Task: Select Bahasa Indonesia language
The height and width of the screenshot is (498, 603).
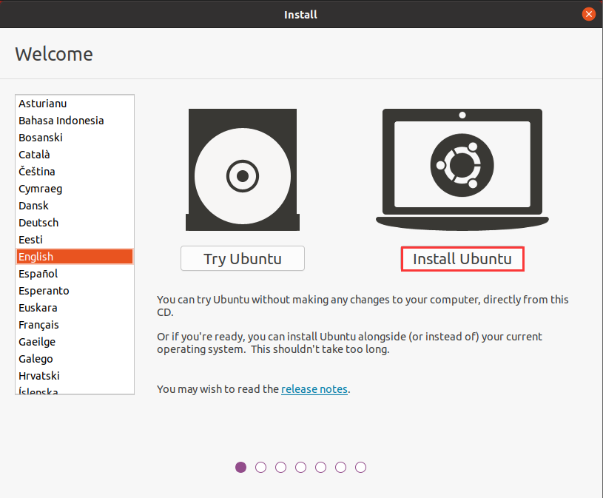Action: [61, 121]
